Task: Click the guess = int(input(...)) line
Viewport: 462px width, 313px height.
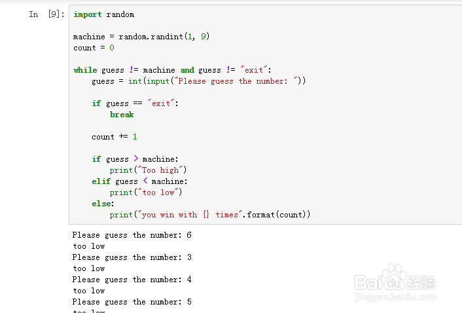Action: [x=198, y=81]
